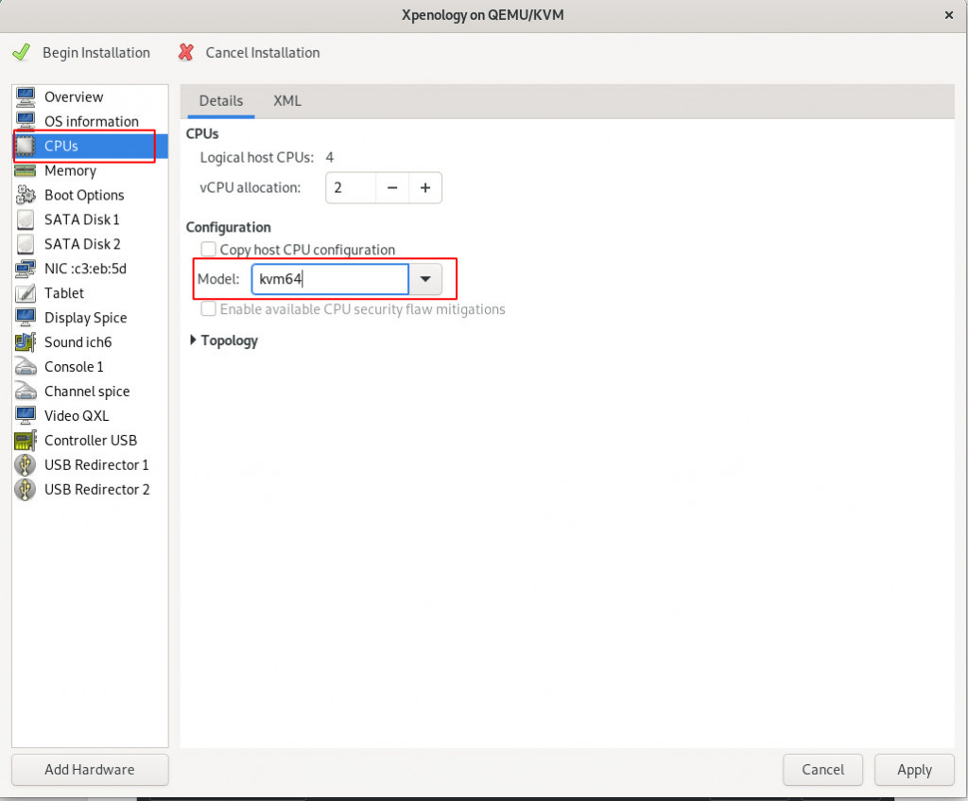Viewport: 968px width, 801px height.
Task: Decrease vCPU allocation with minus button
Action: 392,188
